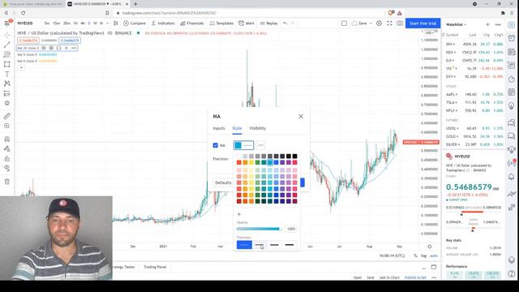Image resolution: width=519 pixels, height=292 pixels.
Task: Select the trend line drawing tool
Action: 7,45
